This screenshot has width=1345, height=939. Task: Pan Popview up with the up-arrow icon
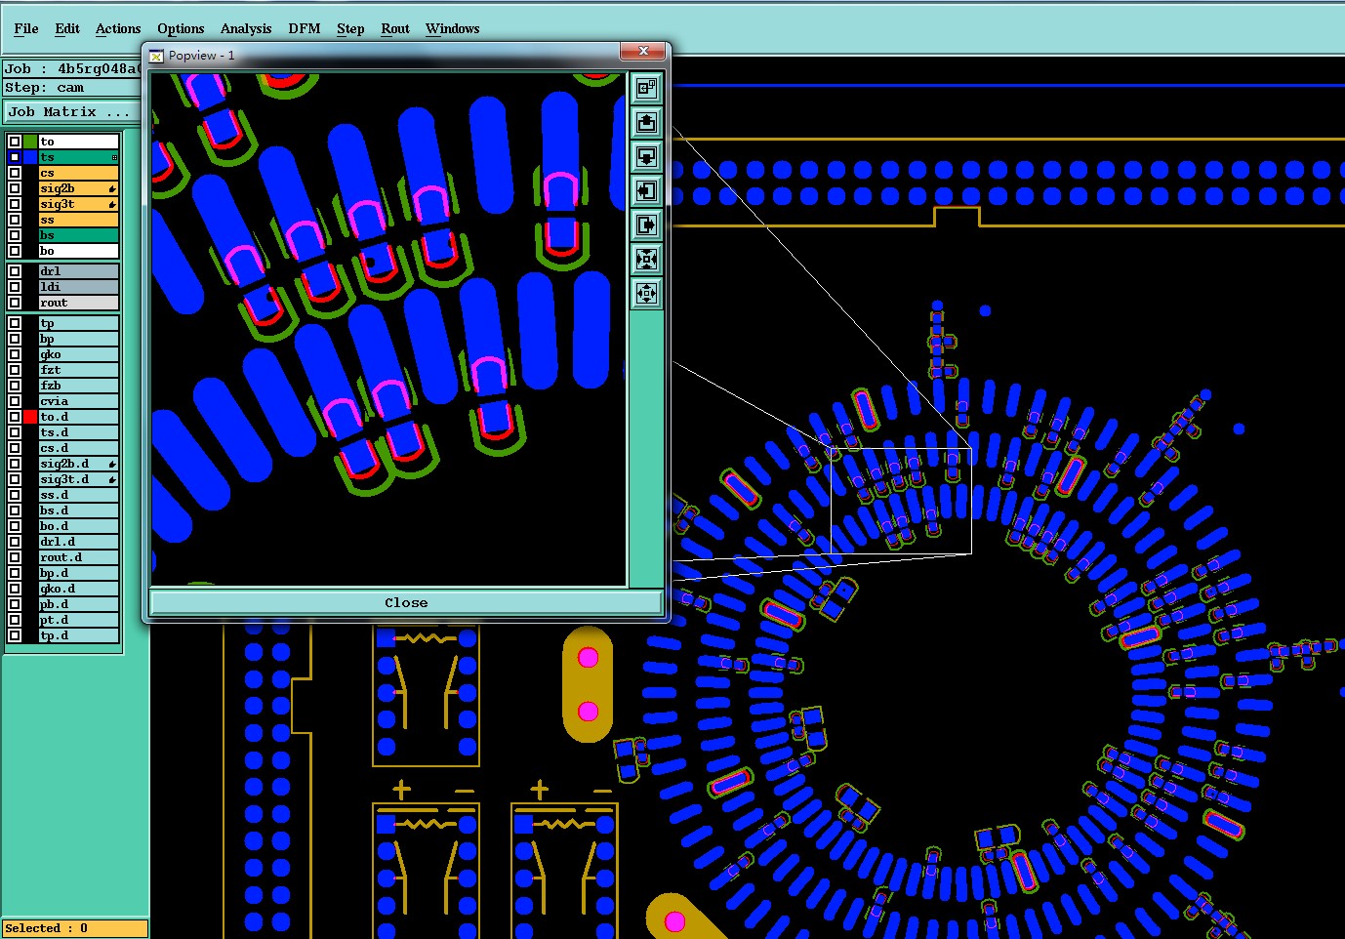[x=646, y=123]
